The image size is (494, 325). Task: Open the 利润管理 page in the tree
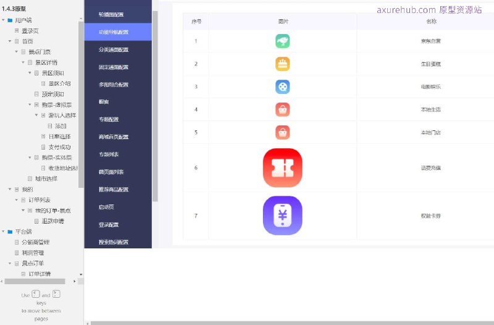pos(33,253)
